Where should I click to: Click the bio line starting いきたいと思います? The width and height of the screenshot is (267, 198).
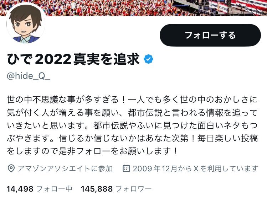pos(132,125)
